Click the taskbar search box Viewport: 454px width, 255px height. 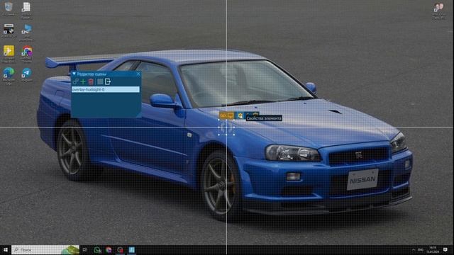[x=45, y=250]
